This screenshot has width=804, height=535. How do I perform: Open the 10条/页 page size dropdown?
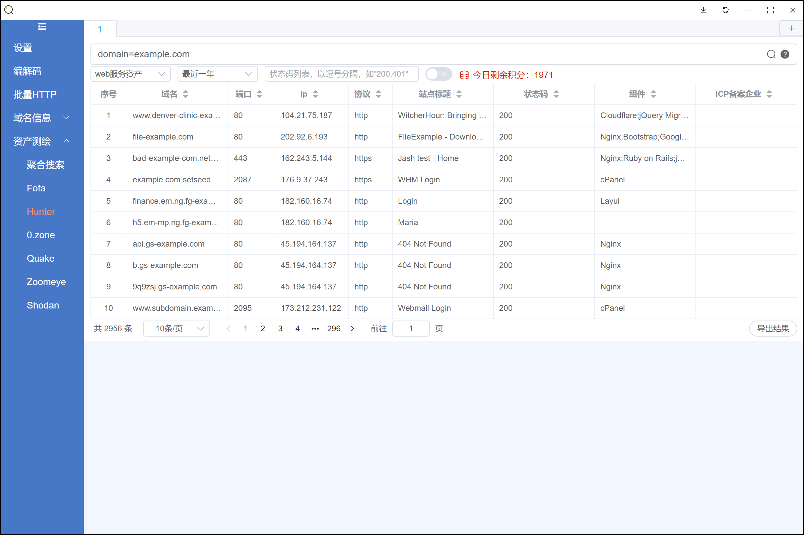point(176,329)
